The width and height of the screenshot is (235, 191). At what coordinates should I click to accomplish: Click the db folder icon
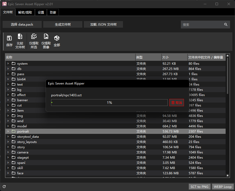14,69
